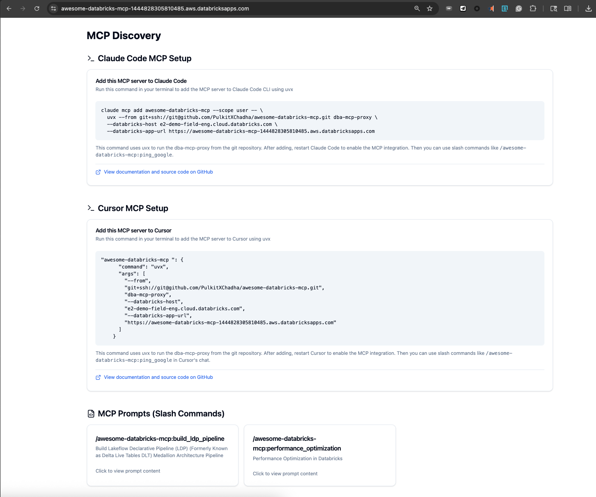
Task: Reload the MCP Discovery page
Action: [37, 8]
